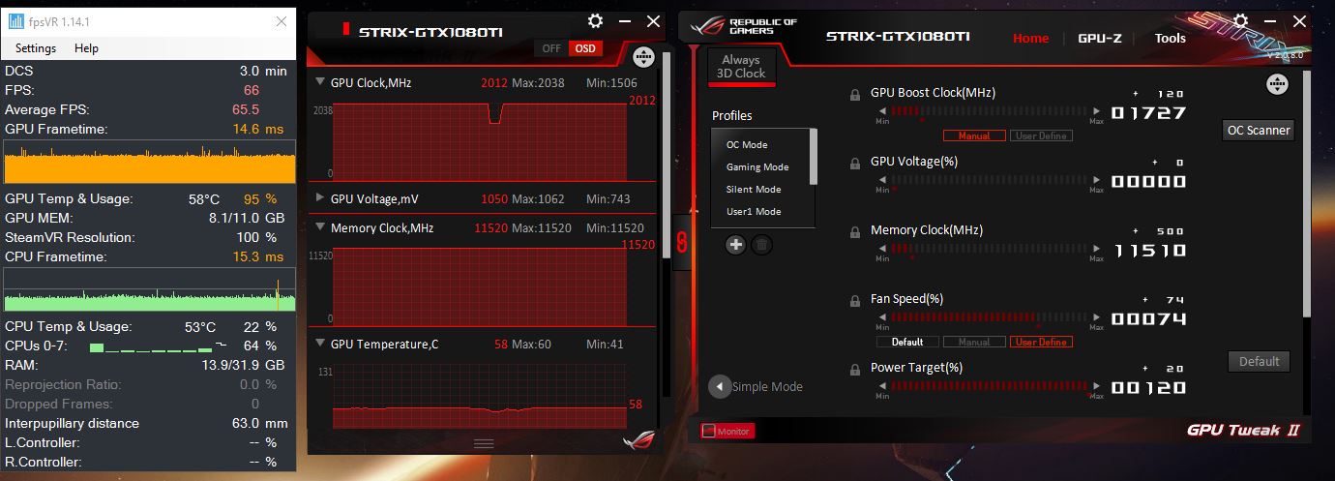
Task: Click the OC Scanner button
Action: pos(1259,130)
